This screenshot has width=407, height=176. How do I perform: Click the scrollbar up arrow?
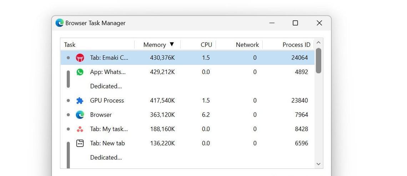coord(318,43)
